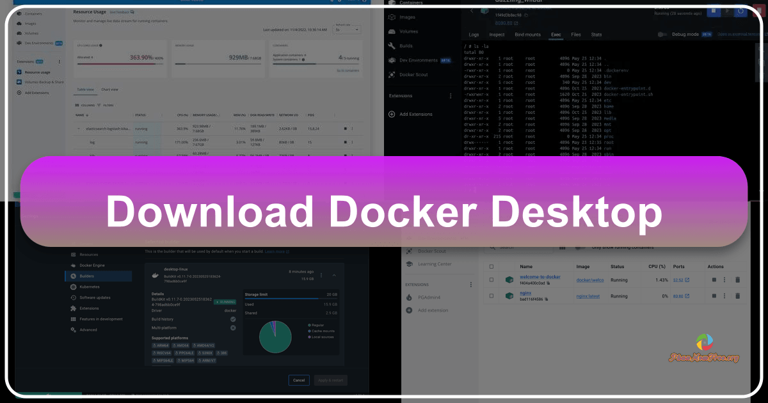
Task: Check the welcome-to-docker container checkbox
Action: (492, 280)
